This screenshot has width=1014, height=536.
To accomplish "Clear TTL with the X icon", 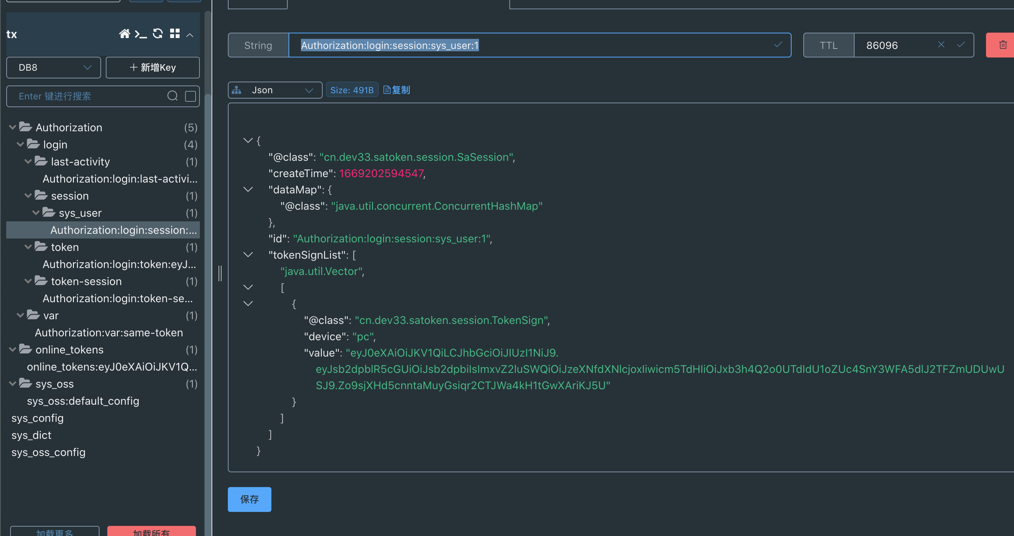I will (x=941, y=45).
